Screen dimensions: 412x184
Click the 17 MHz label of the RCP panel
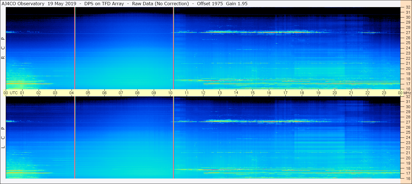click(408, 84)
